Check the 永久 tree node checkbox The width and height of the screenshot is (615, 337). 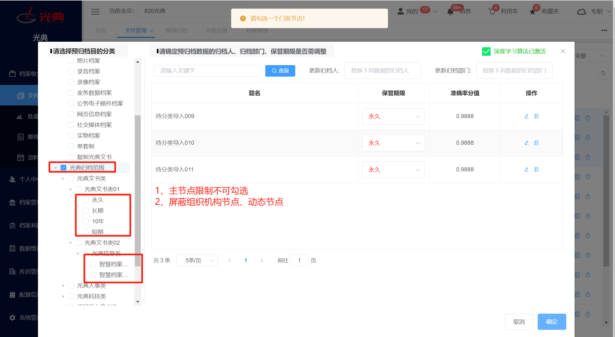pos(86,200)
